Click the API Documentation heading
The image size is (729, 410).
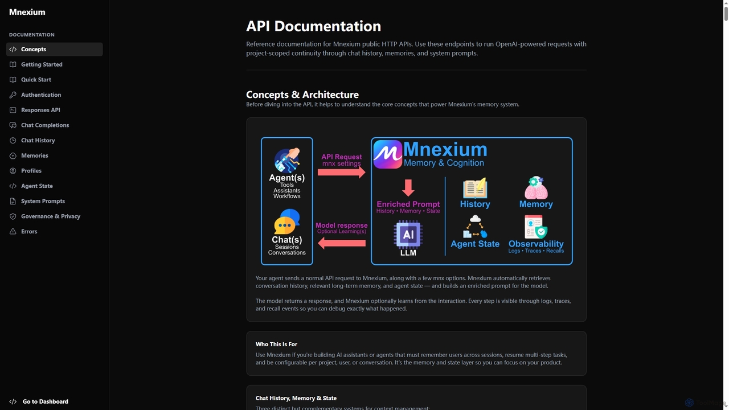point(314,26)
